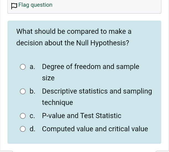
Task: Pick answer text "Descriptive statistics and sampling technique"
Action: pyautogui.click(x=97, y=97)
